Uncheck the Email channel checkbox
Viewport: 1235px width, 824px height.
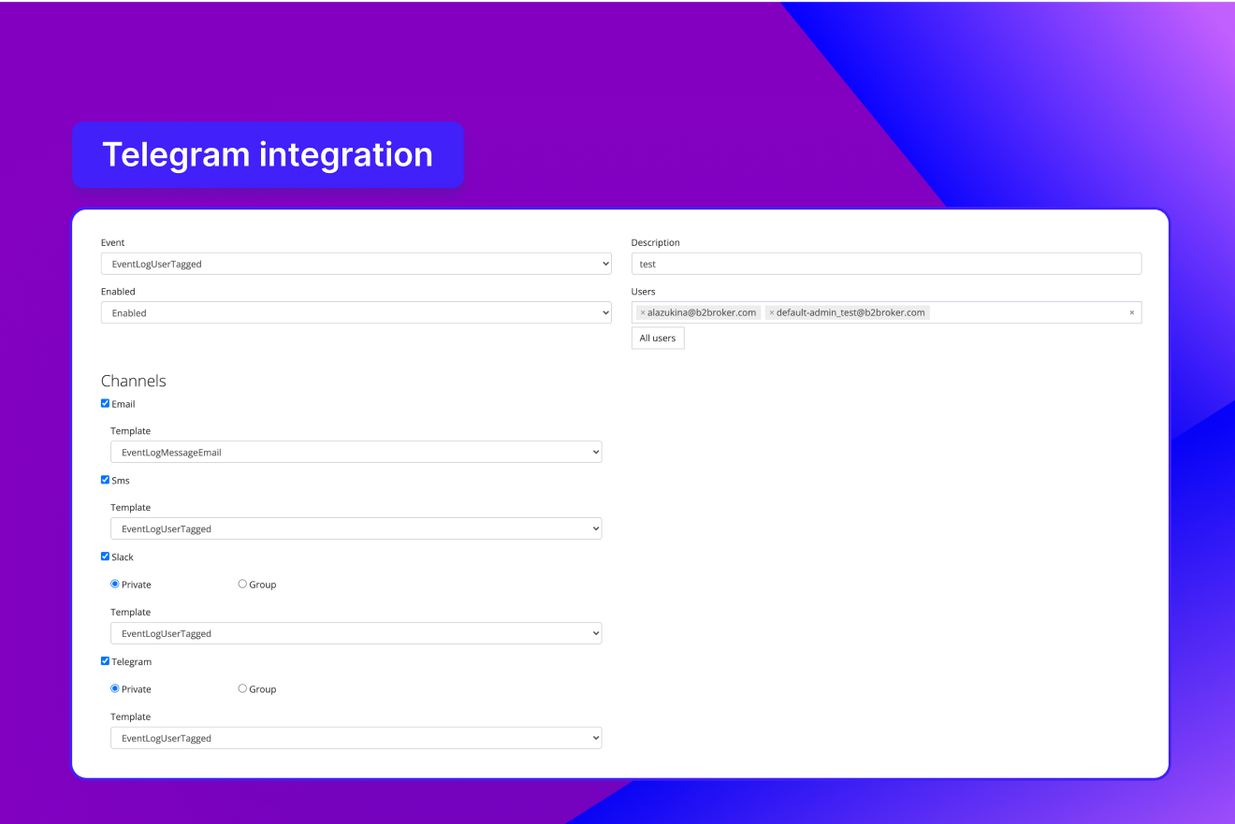pyautogui.click(x=106, y=403)
